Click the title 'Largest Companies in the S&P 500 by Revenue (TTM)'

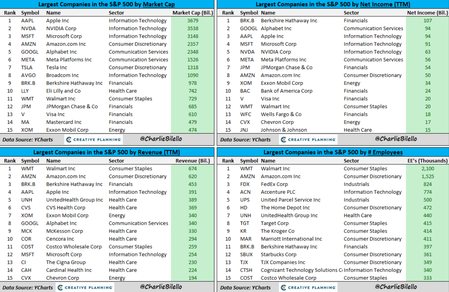tap(107, 152)
